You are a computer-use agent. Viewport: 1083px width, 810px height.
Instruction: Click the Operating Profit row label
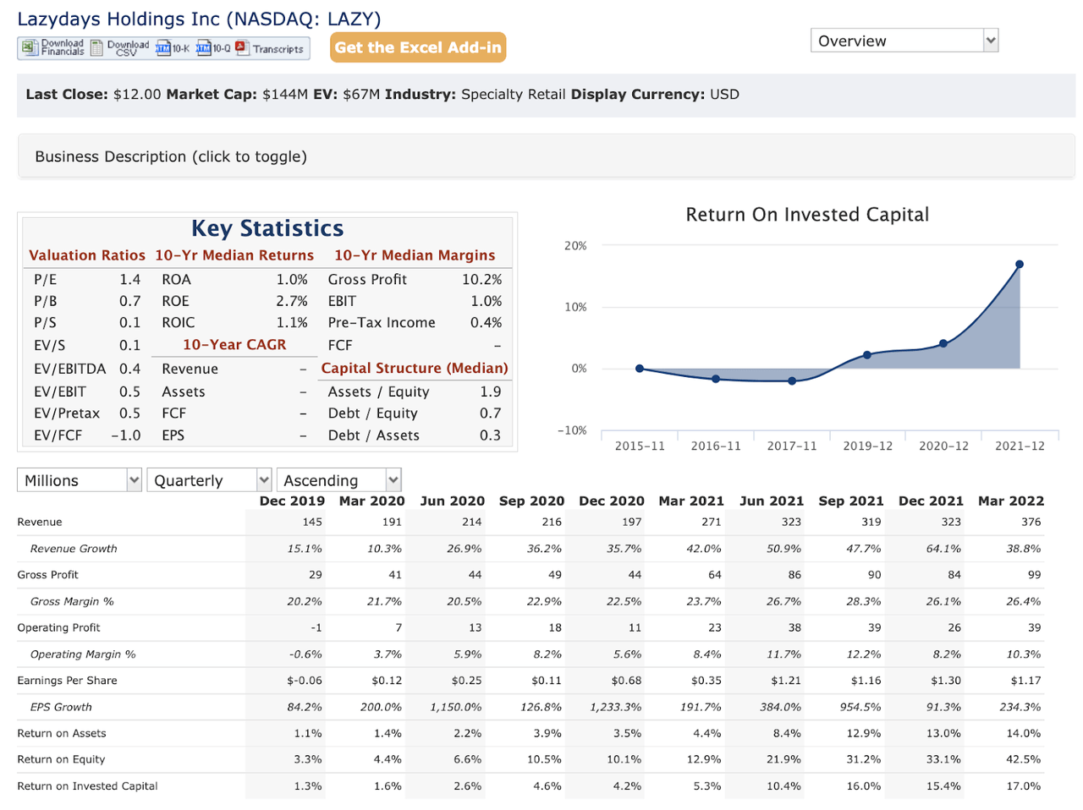coord(58,627)
